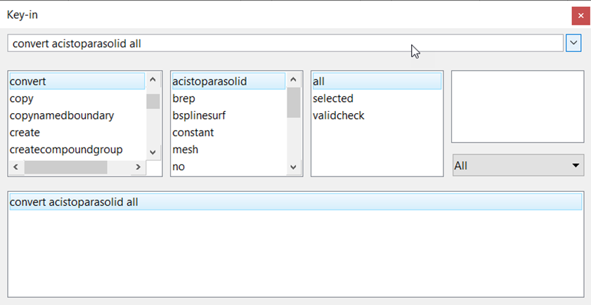This screenshot has height=305, width=591.
Task: Open the key-in history dropdown arrow
Action: [574, 44]
